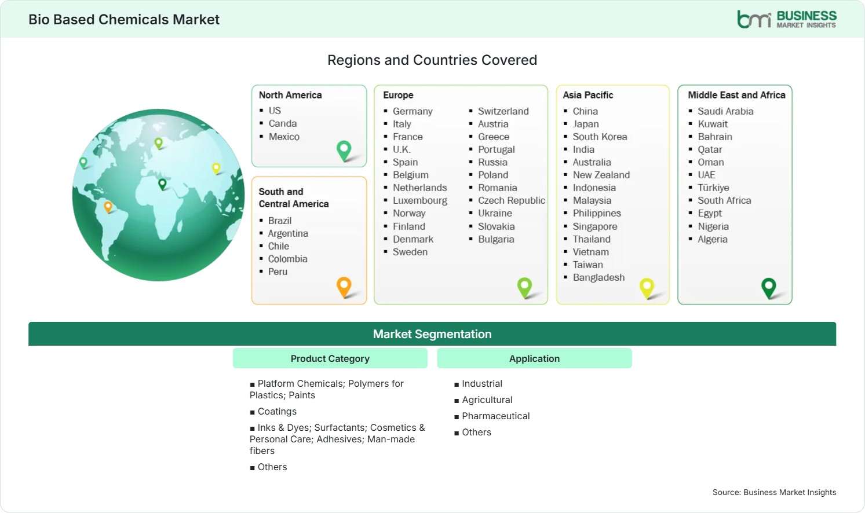
Task: Select the Product Category header
Action: point(330,358)
